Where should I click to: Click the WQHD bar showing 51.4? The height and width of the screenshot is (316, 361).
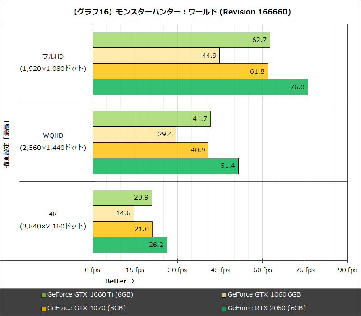click(x=166, y=166)
